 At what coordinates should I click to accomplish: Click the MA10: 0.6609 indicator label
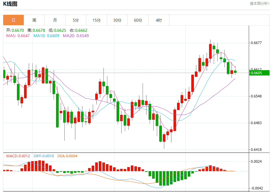[x=46, y=36]
